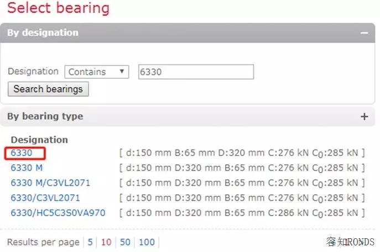Select the 6330 M/C3VL2071 result
This screenshot has height=252, width=380.
[50, 183]
